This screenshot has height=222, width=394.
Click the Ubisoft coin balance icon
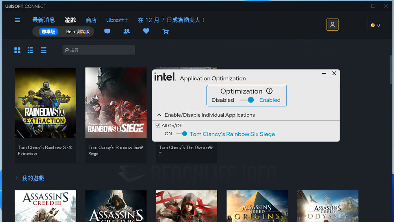coord(373,25)
